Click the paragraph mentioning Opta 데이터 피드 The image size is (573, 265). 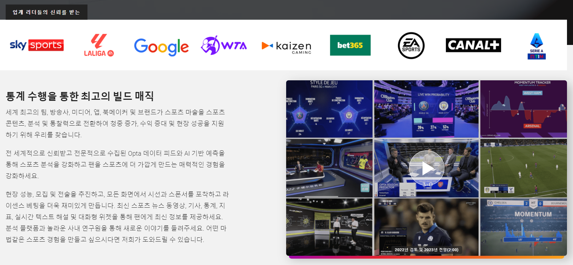tap(115, 165)
